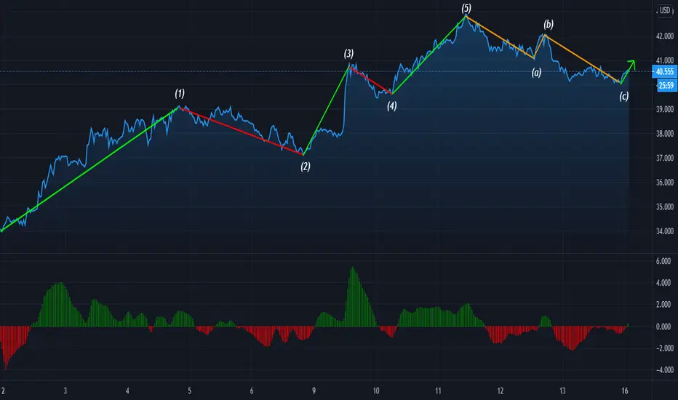Image resolution: width=678 pixels, height=400 pixels.
Task: Click the 37.000 price axis value
Action: [x=665, y=159]
